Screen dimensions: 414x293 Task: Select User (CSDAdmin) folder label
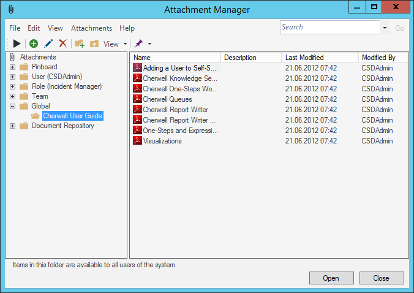tap(57, 77)
